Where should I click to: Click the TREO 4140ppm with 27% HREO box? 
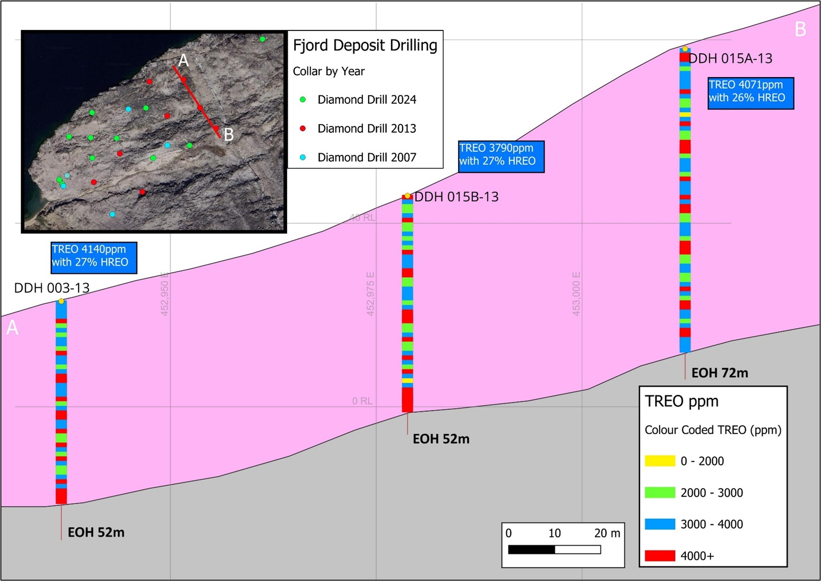(x=94, y=257)
